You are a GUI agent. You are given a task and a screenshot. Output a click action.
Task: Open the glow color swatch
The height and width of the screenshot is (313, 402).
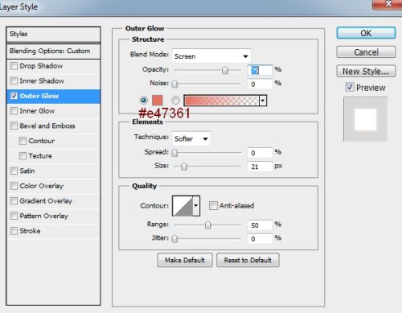pyautogui.click(x=158, y=101)
